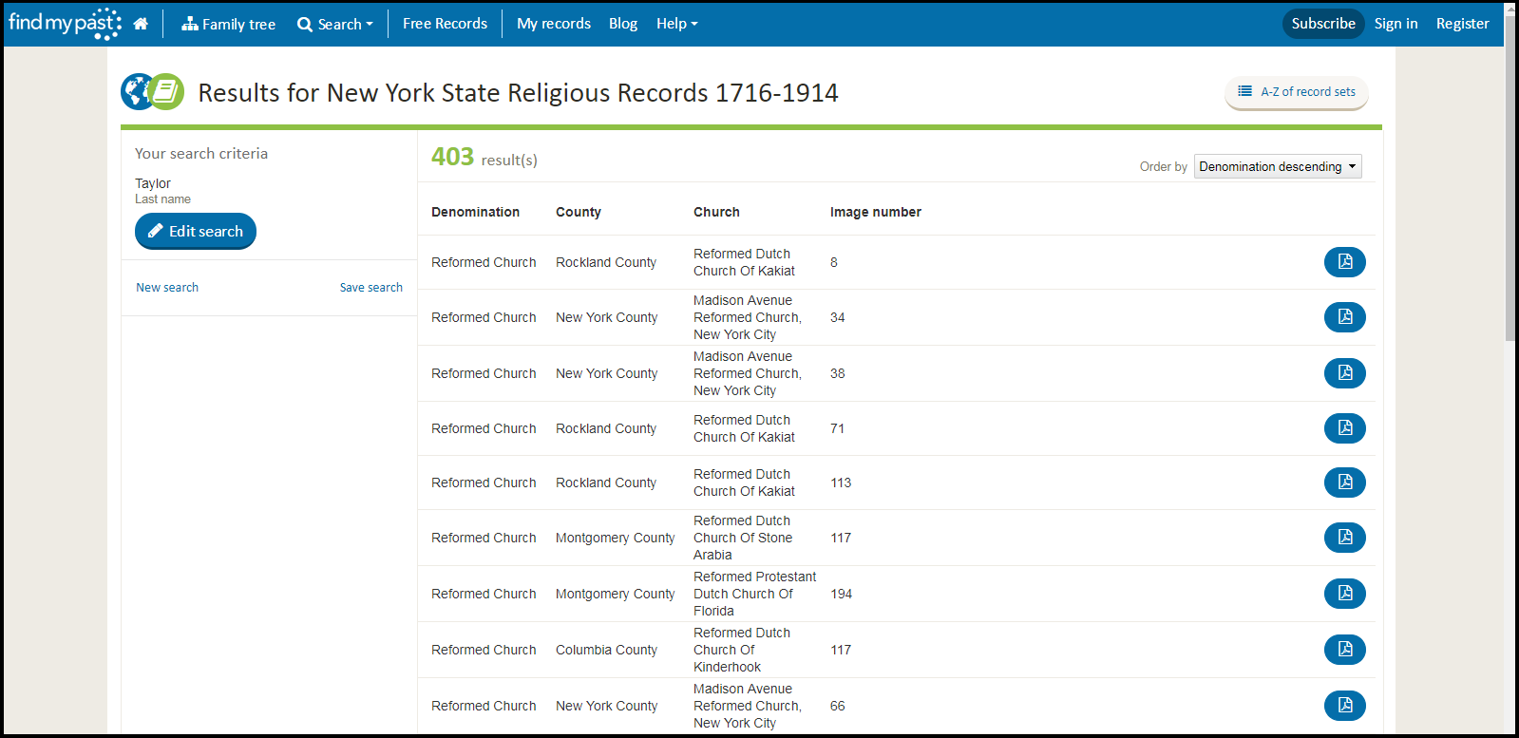
Task: Open document icon for image number 34
Action: 1344,317
